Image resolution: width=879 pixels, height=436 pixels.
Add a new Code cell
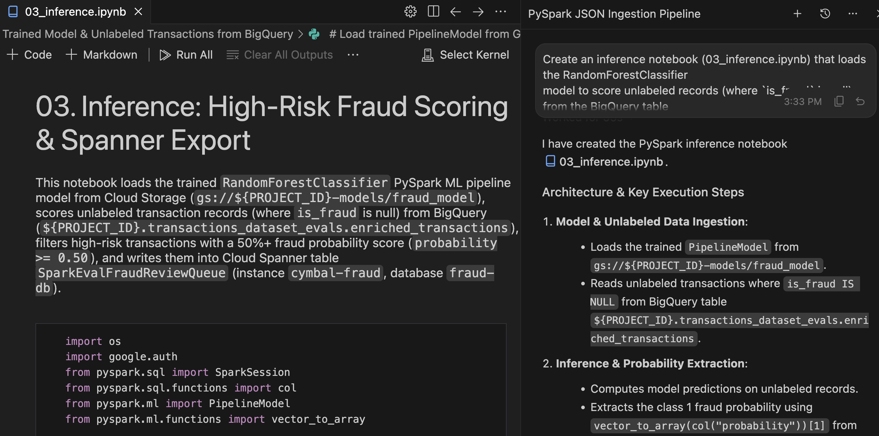(29, 55)
